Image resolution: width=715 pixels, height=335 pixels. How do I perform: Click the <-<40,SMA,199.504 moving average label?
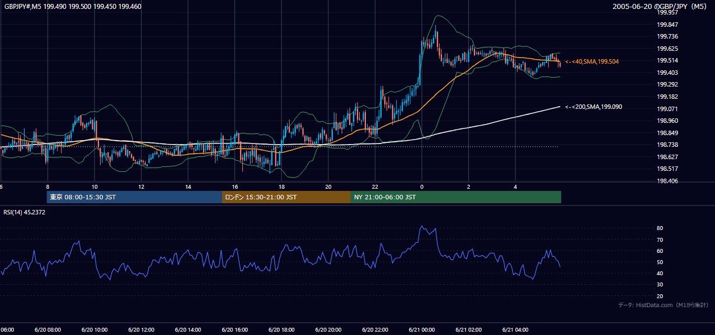click(x=592, y=61)
